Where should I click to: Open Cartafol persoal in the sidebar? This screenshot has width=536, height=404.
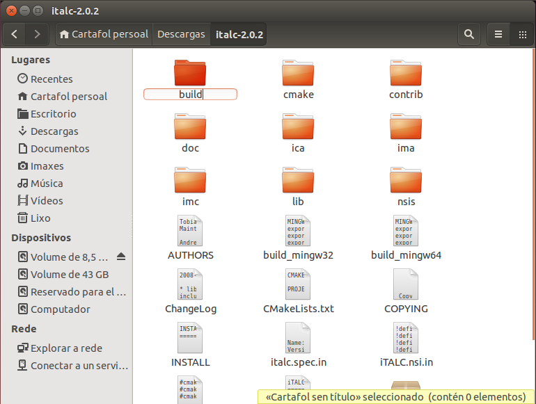66,96
